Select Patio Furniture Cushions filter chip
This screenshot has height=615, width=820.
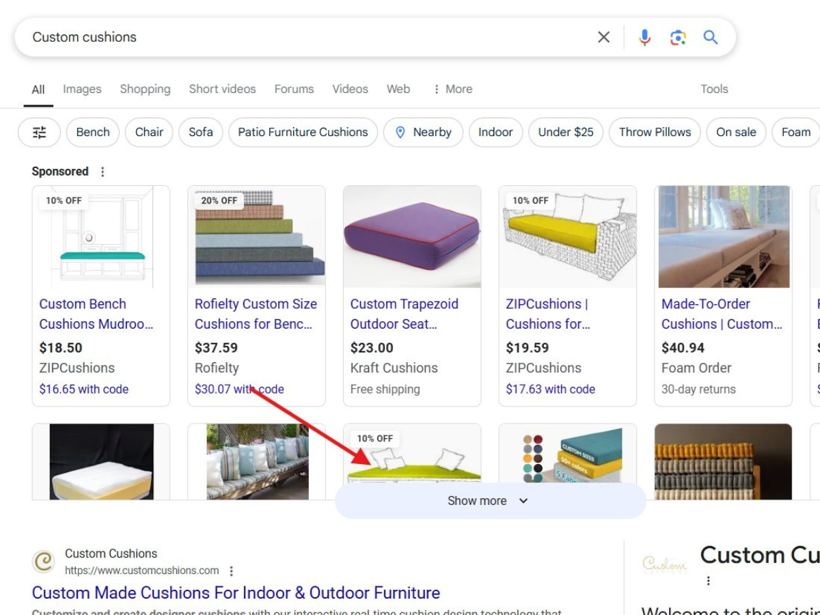click(303, 133)
